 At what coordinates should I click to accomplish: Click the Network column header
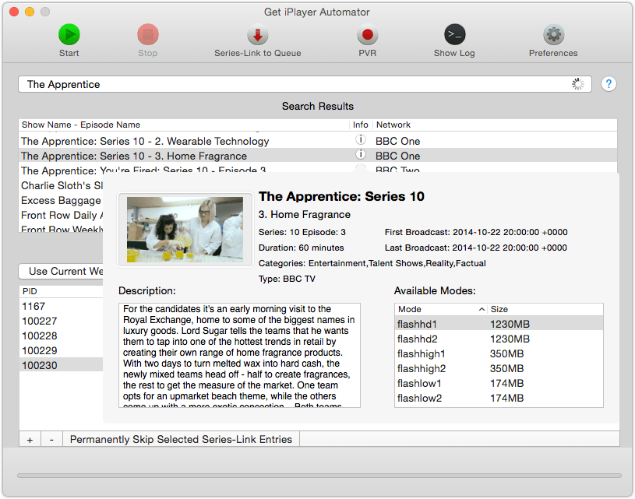coord(495,125)
